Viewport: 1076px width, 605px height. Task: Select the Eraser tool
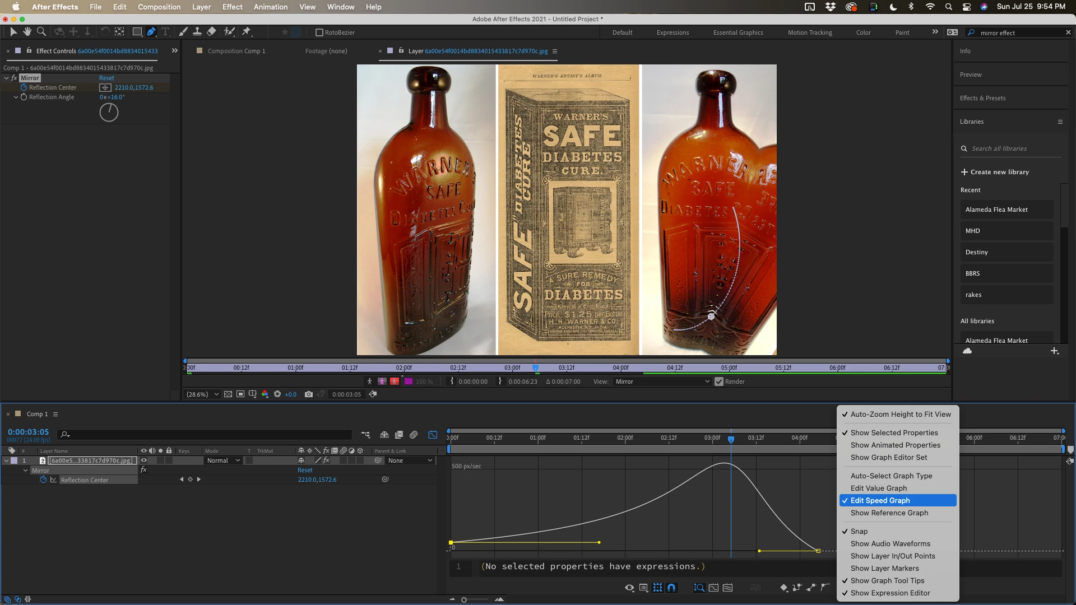[x=211, y=32]
